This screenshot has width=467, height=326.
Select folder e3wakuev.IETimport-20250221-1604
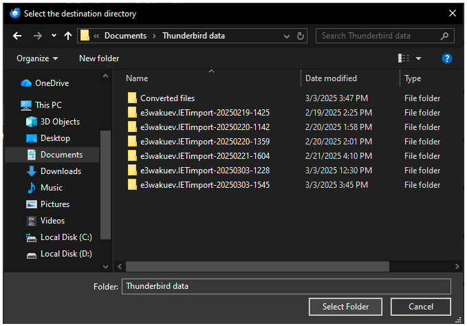(199, 156)
